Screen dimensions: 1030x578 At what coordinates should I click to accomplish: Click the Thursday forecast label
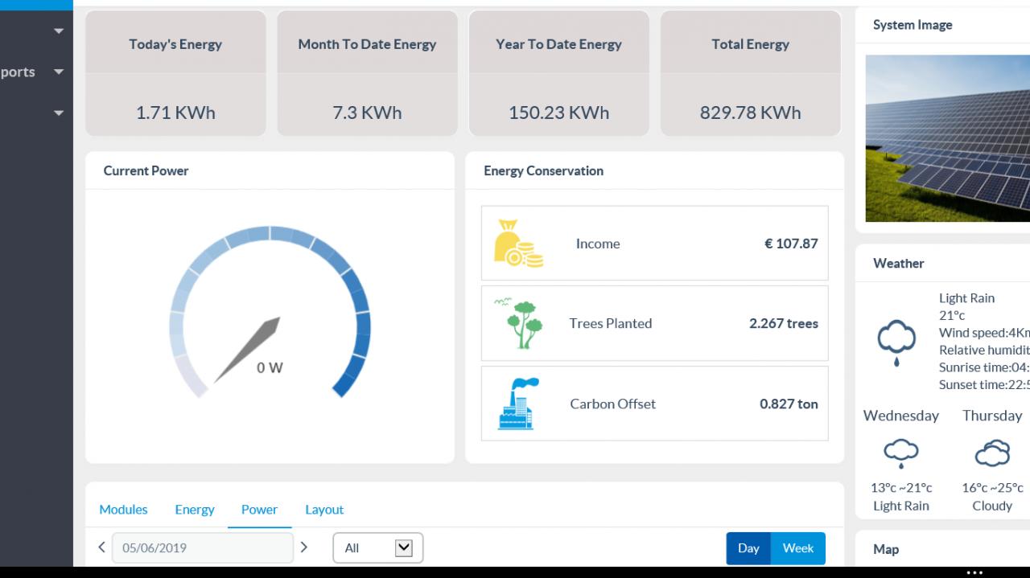click(992, 416)
